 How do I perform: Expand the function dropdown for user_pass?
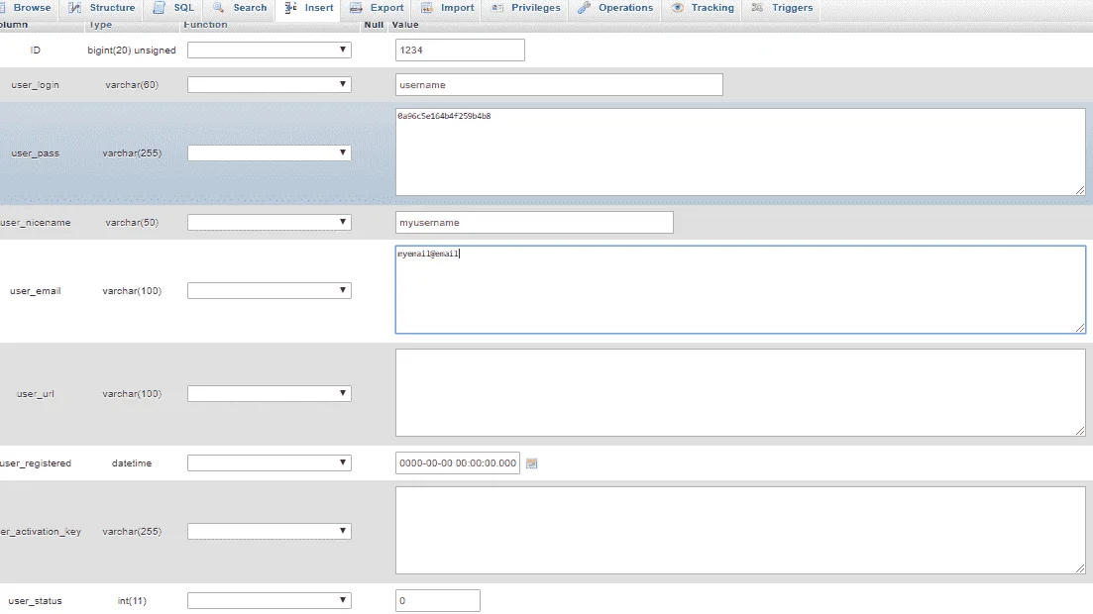pyautogui.click(x=270, y=153)
